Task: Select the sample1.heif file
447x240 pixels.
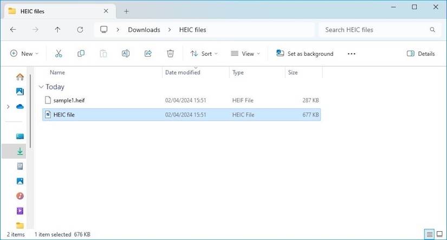Action: 70,100
